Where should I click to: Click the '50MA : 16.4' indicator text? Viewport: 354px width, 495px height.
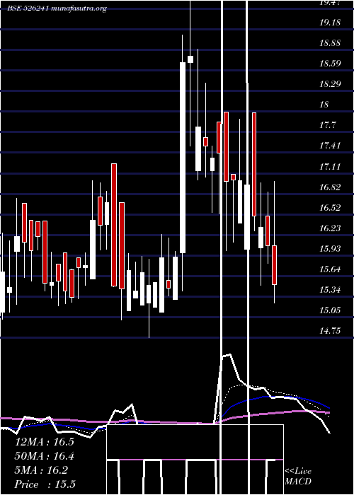click(45, 456)
